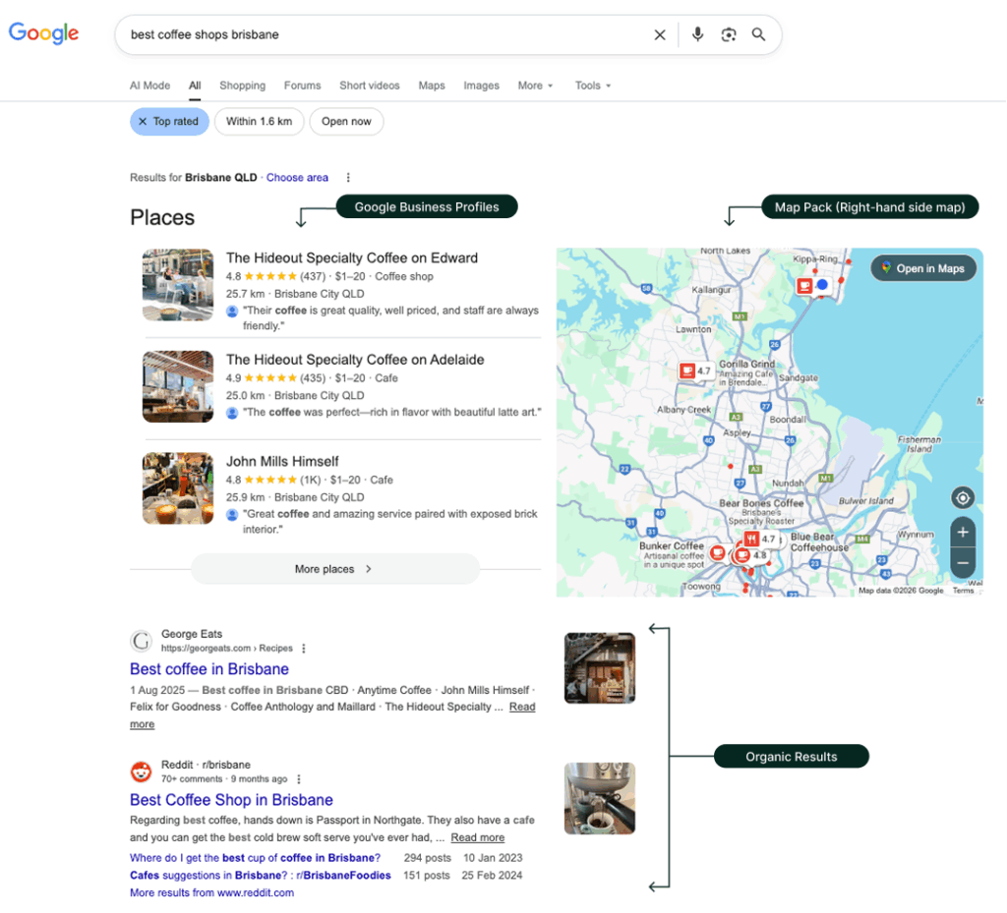
Task: Zoom in on the map
Action: point(963,532)
